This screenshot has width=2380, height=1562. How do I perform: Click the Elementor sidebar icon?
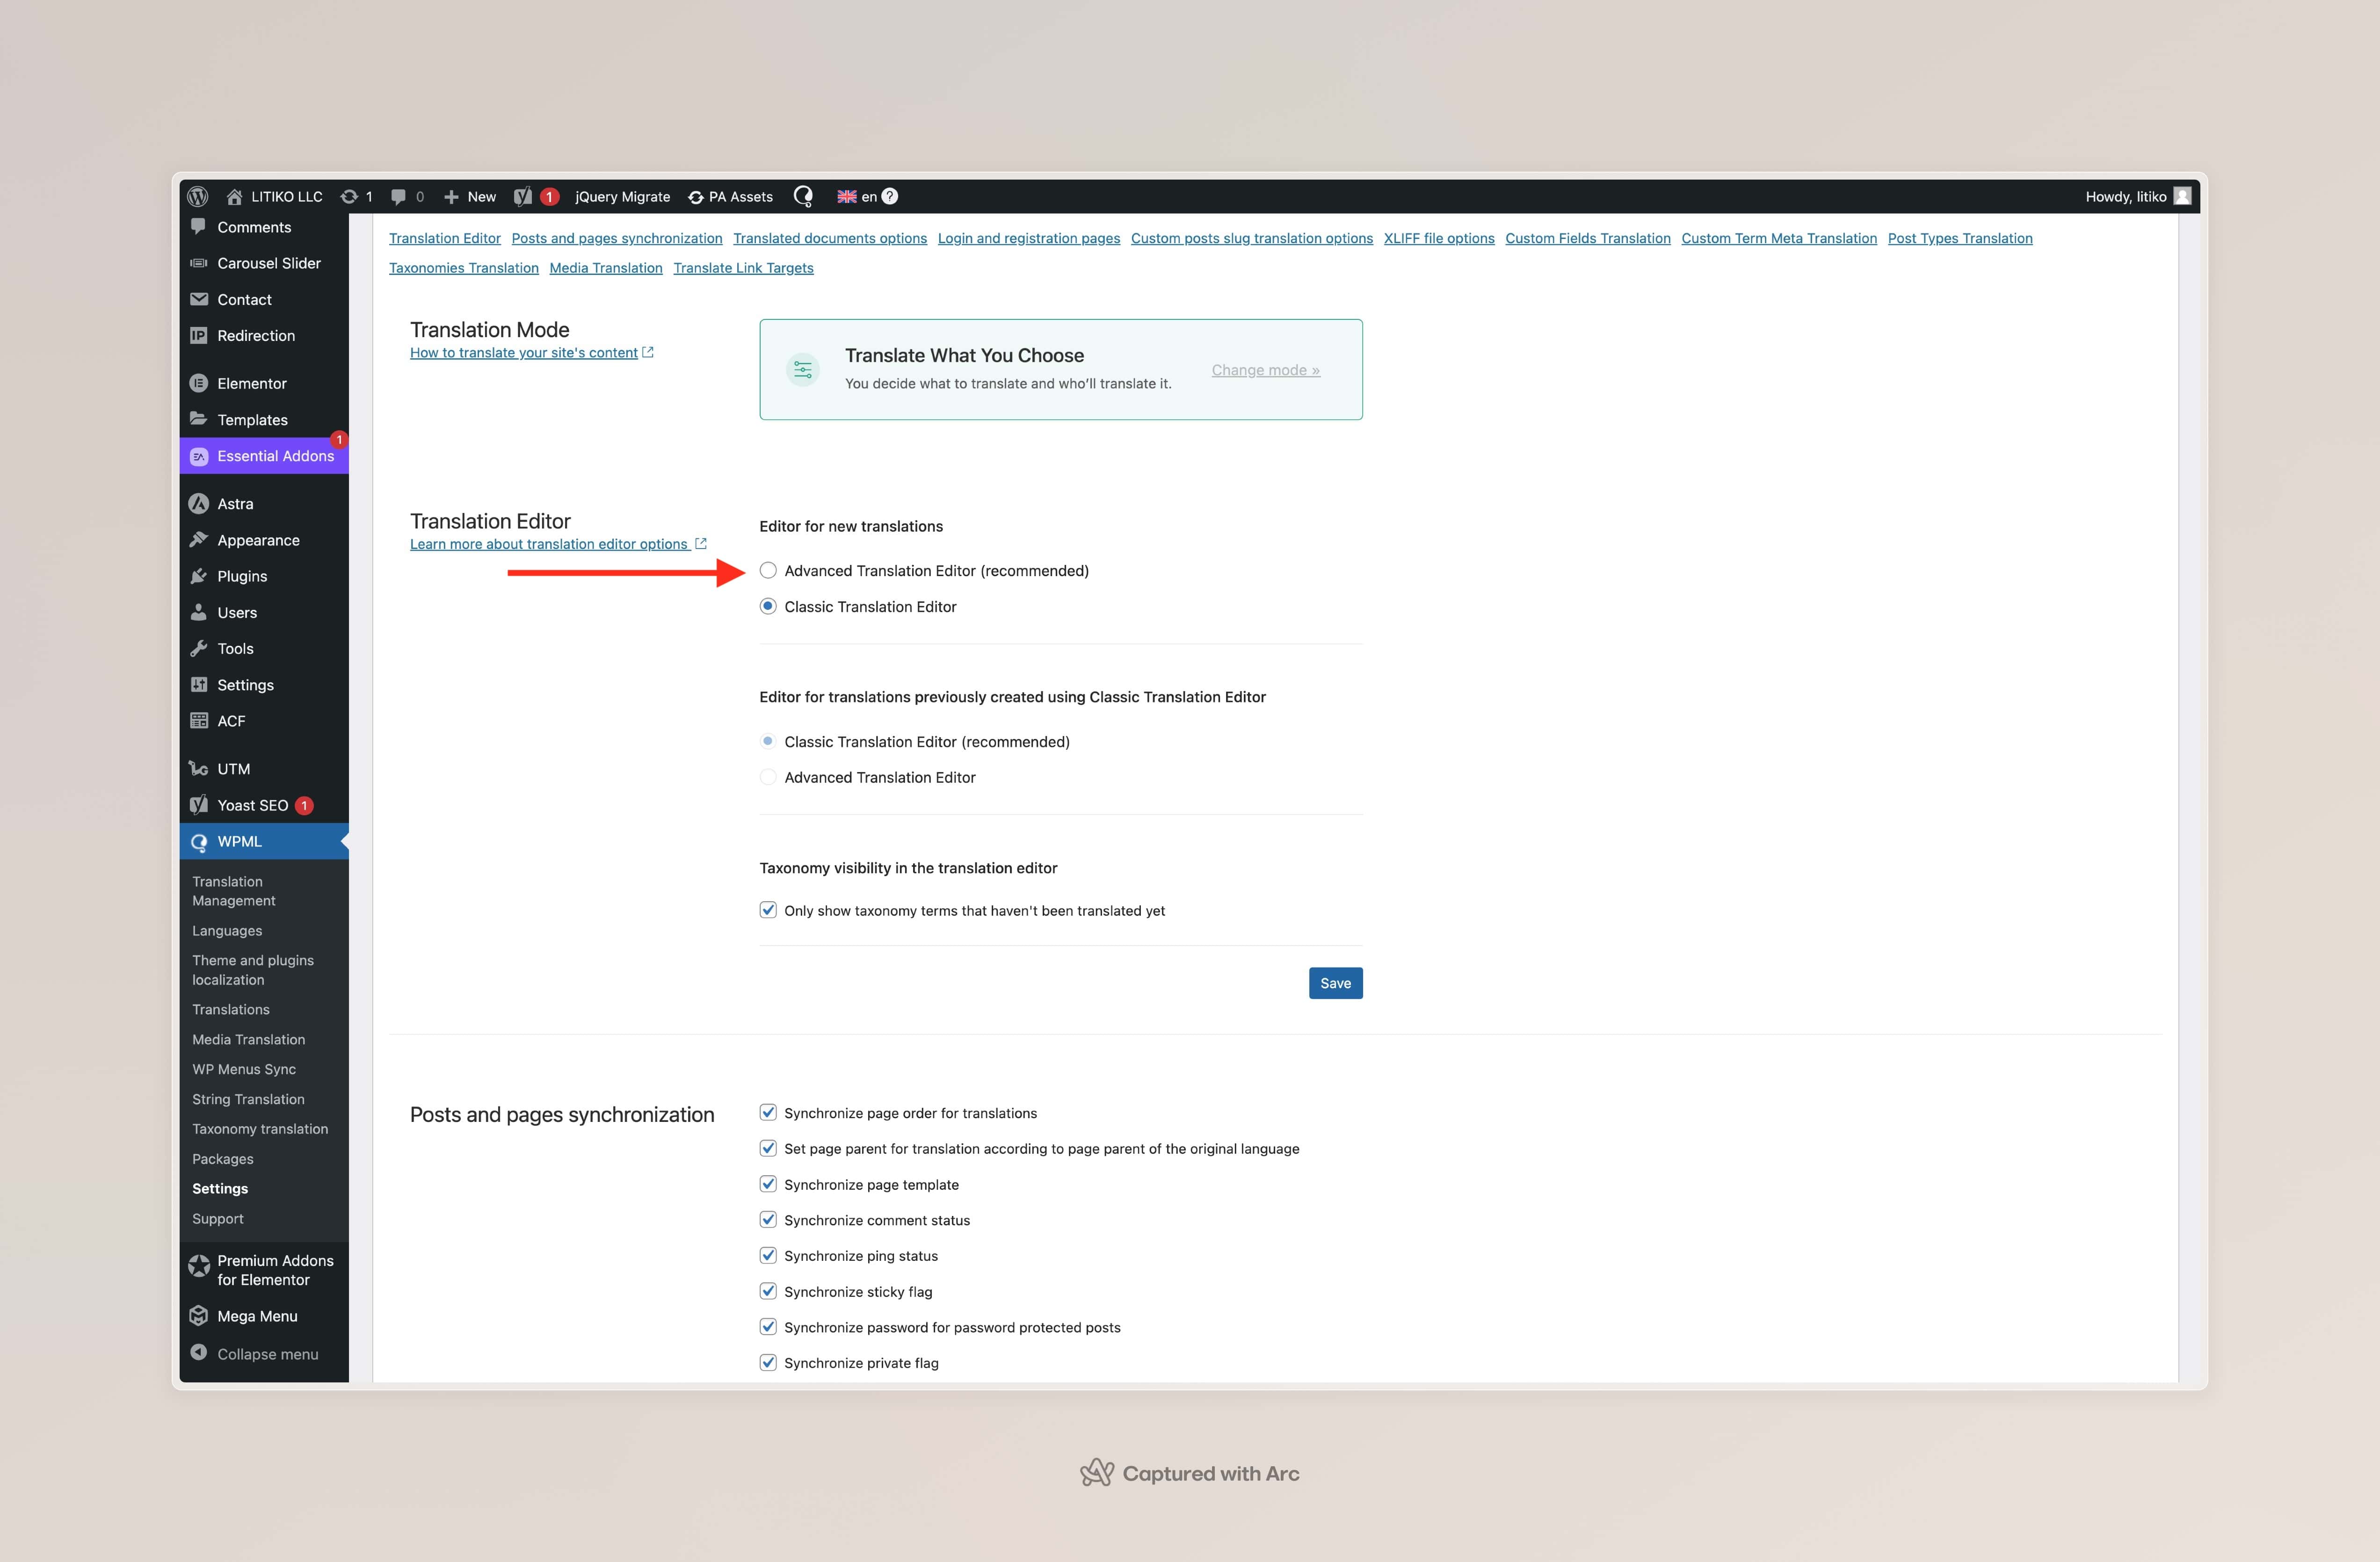point(199,383)
